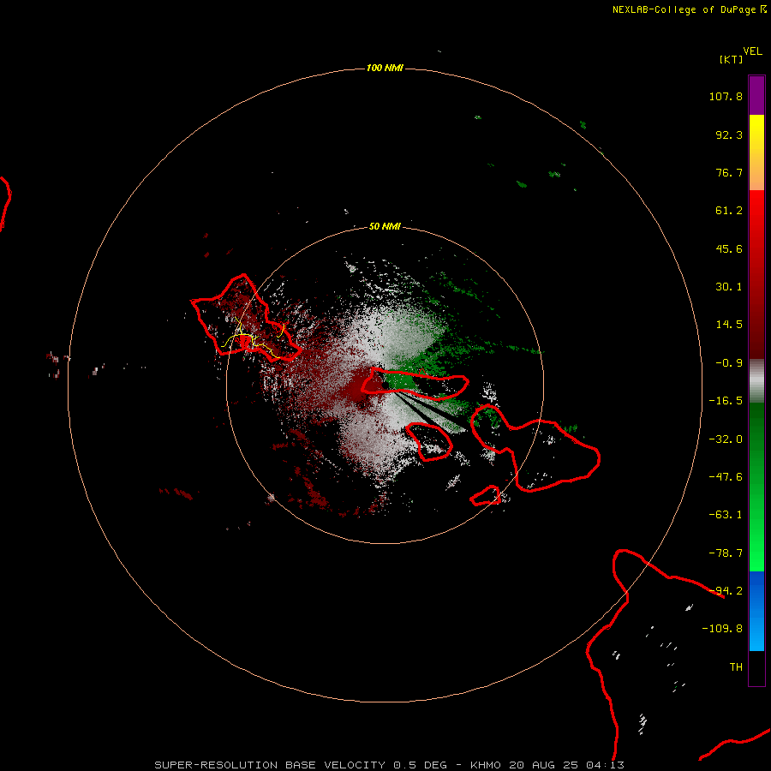The height and width of the screenshot is (771, 771).
Task: Click the TH legend label
Action: [x=736, y=667]
